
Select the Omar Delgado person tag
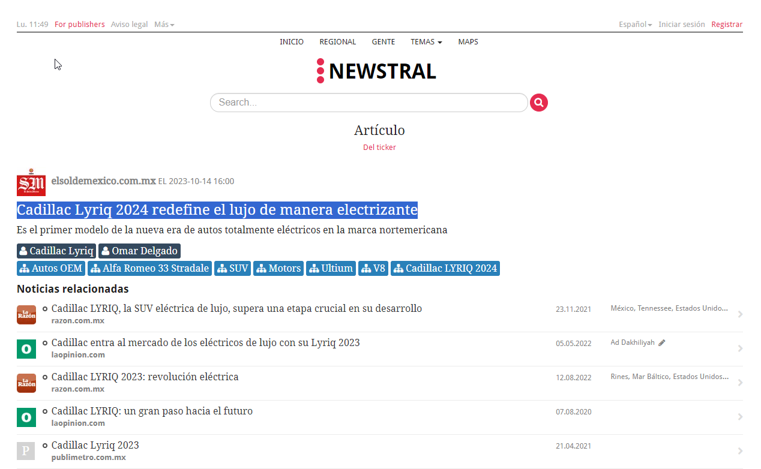139,251
